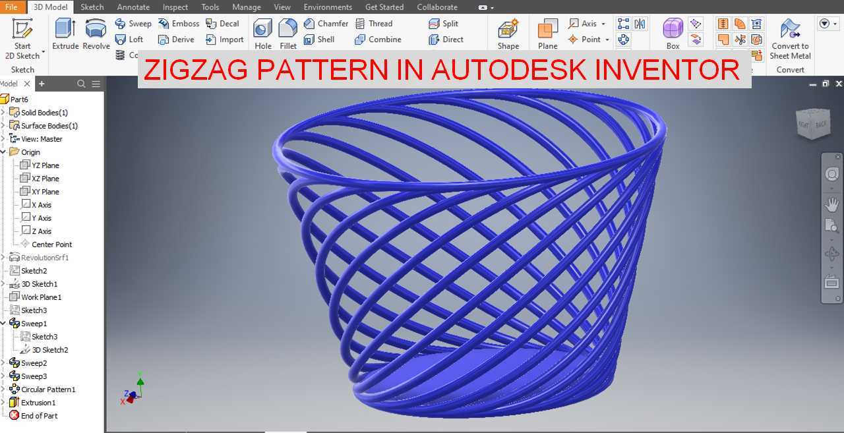Choose the Loft command
Viewport: 844px width, 433px height.
[129, 40]
